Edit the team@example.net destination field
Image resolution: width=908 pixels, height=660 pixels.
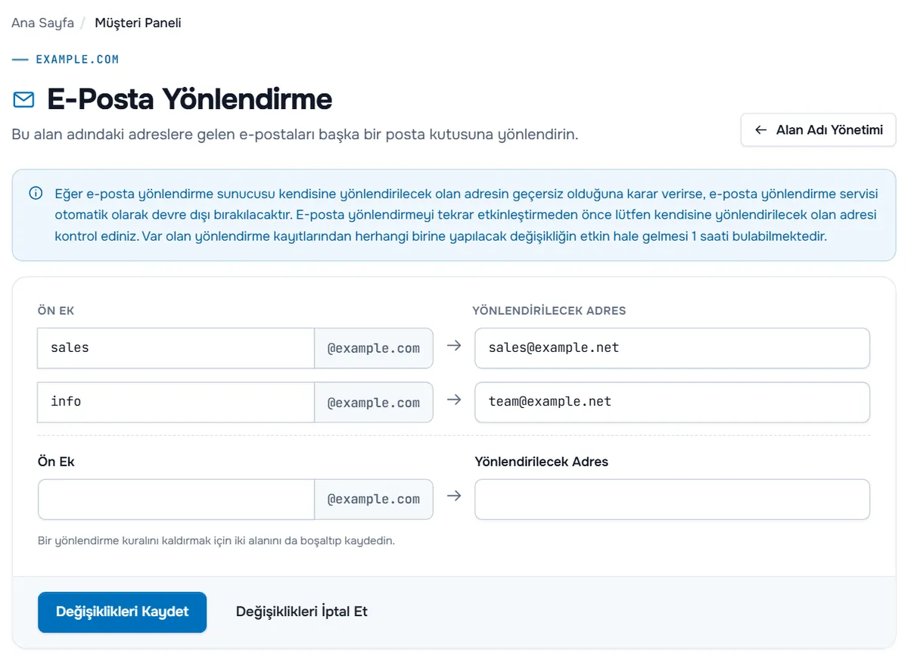click(672, 402)
